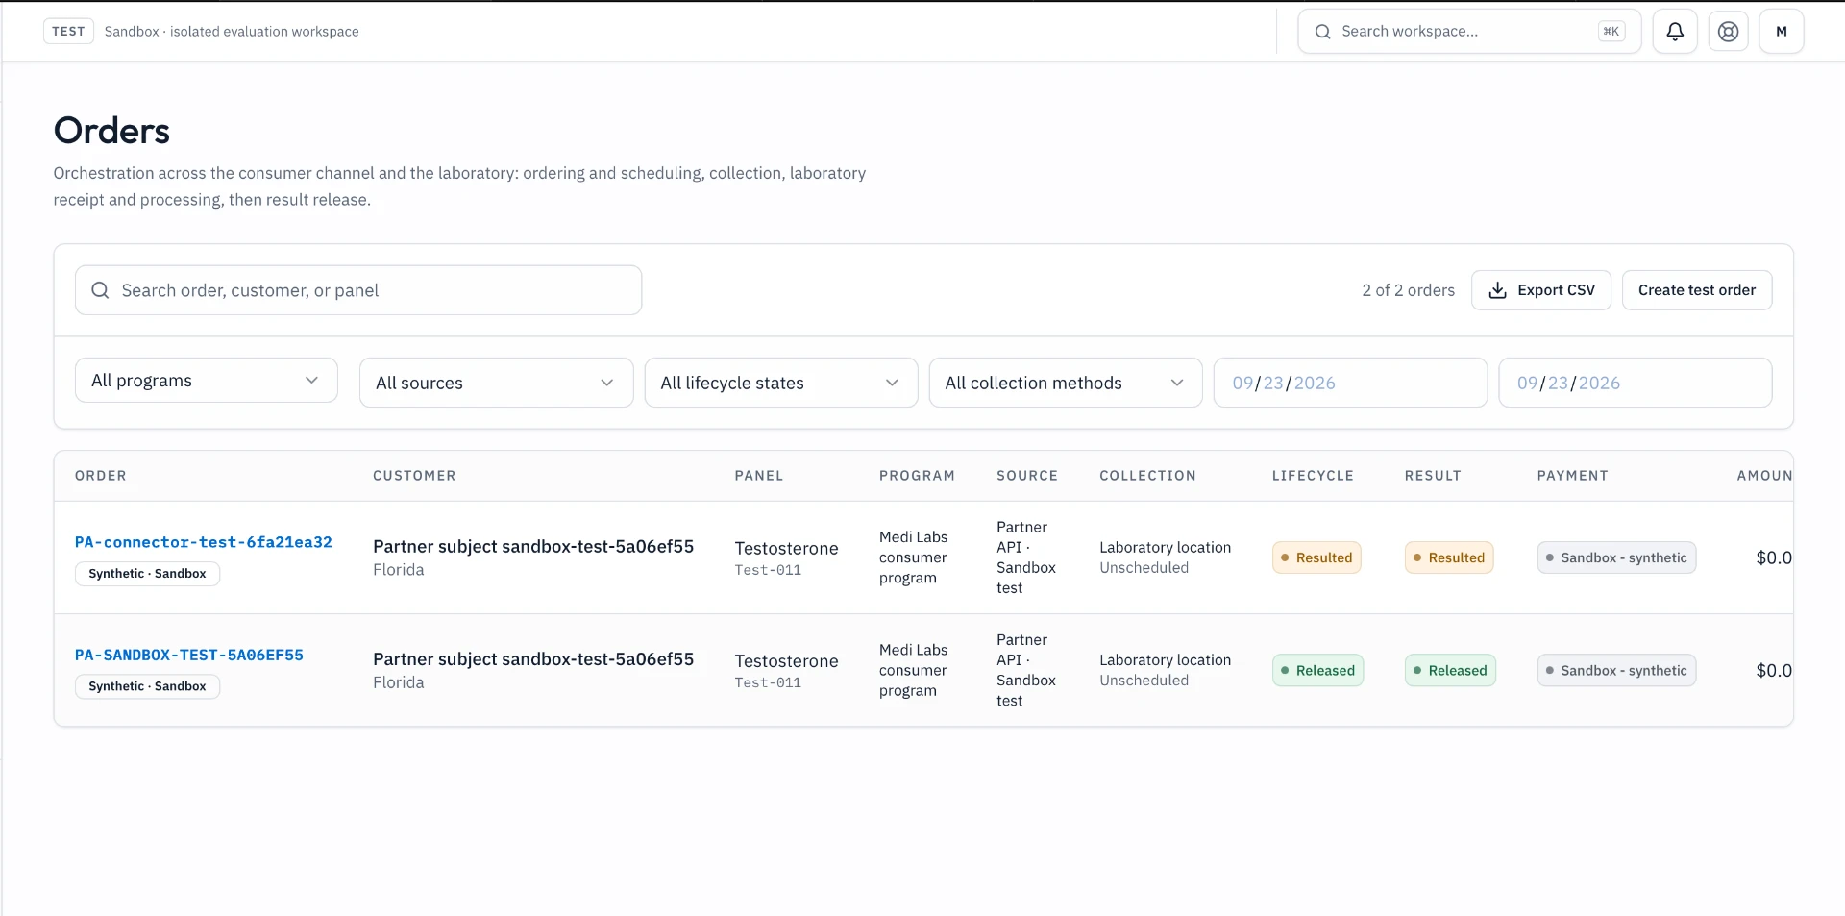Viewport: 1845px width, 916px height.
Task: Click the chevron in All collection methods
Action: tap(1177, 383)
